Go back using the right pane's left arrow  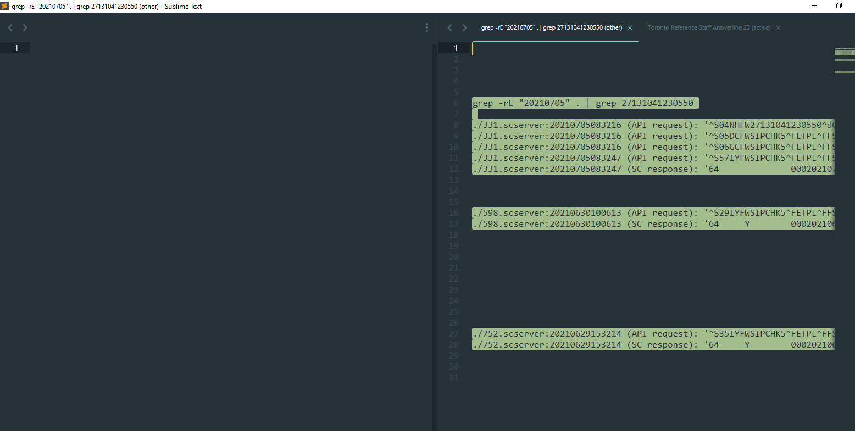coord(449,27)
